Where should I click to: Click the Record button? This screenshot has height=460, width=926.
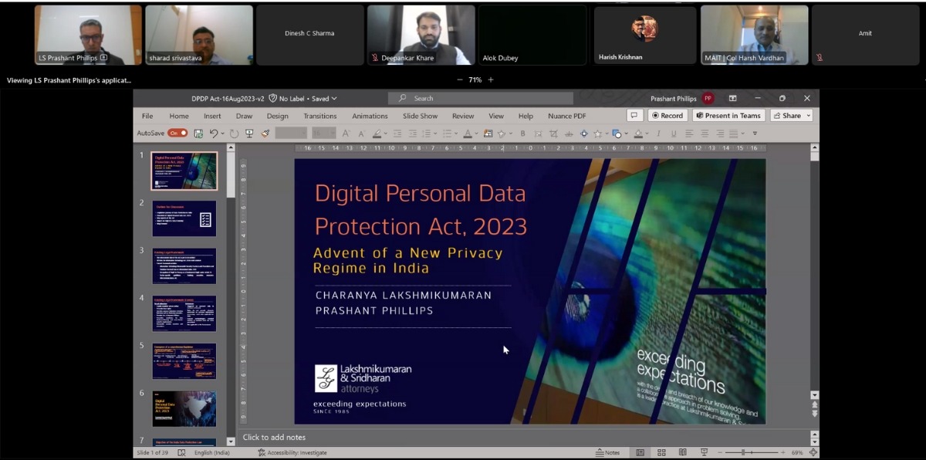(x=667, y=116)
